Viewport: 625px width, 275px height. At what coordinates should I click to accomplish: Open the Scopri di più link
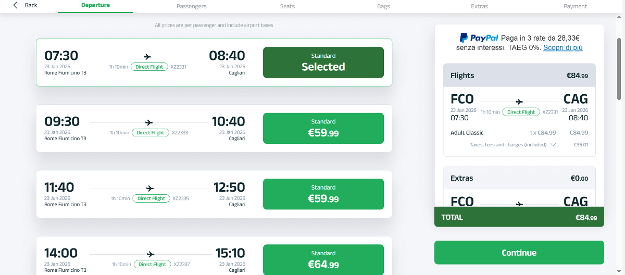[563, 47]
